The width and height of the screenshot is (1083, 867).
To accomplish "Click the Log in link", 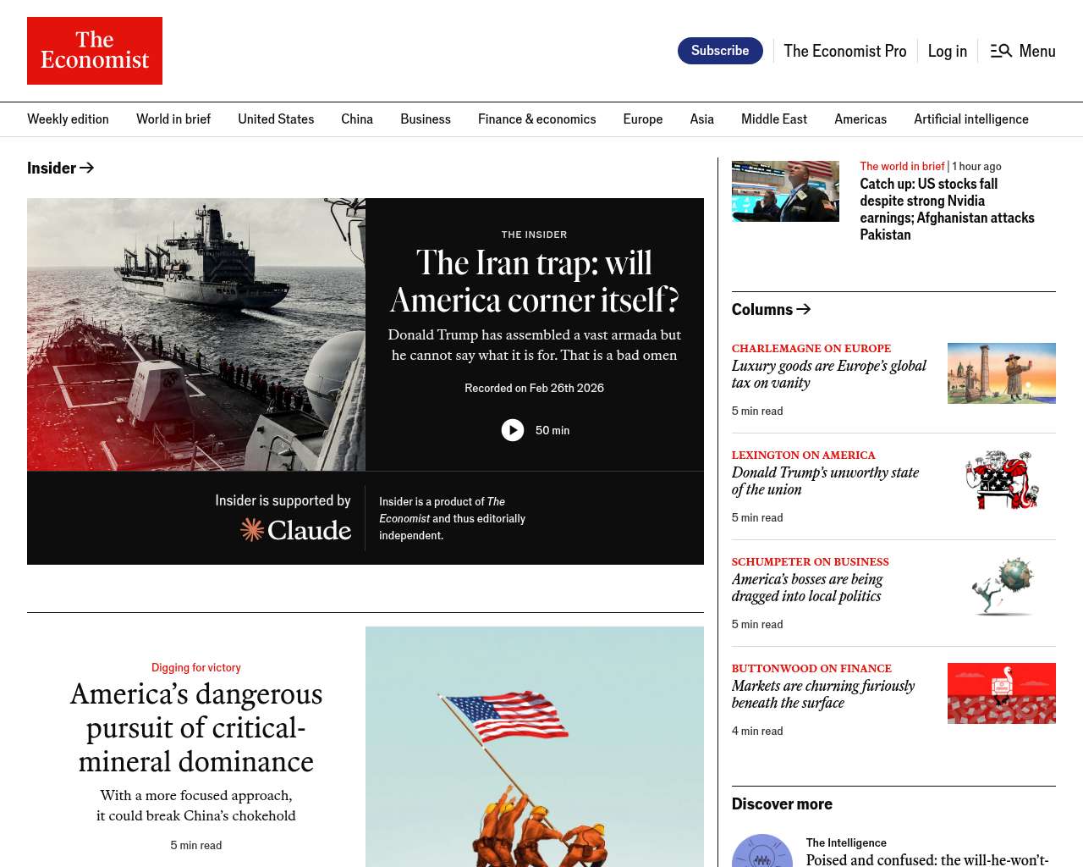I will 947,51.
